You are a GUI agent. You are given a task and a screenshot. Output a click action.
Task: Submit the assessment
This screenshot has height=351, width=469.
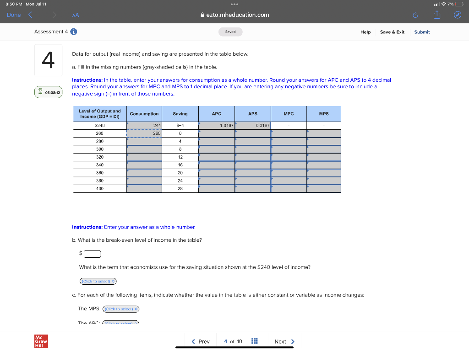(x=422, y=32)
